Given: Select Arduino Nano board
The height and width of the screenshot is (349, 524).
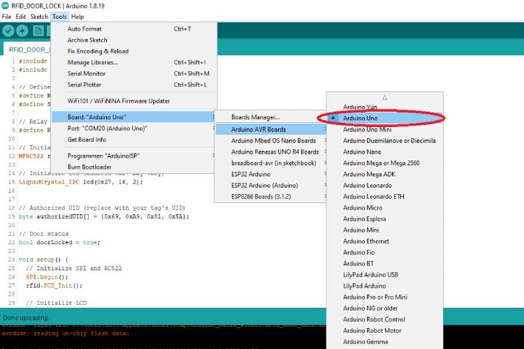Looking at the screenshot, I should pos(385,152).
